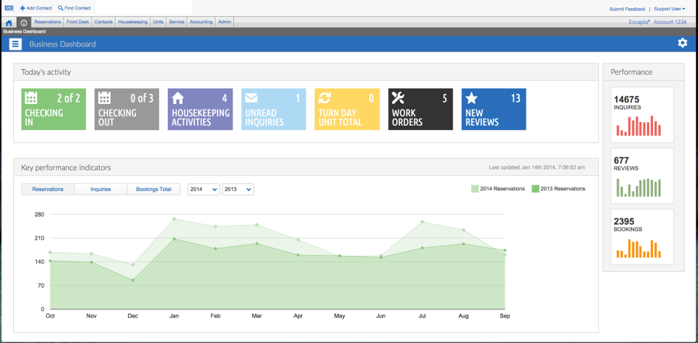Open the Housekeeping menu
Viewport: 698px width, 343px height.
(x=132, y=22)
